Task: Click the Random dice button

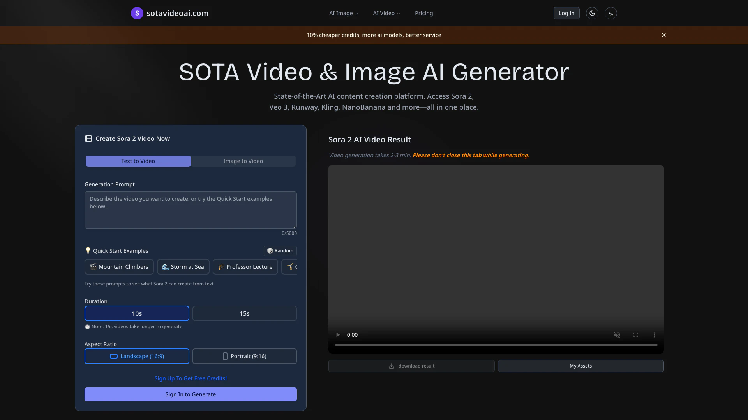Action: 280,251
